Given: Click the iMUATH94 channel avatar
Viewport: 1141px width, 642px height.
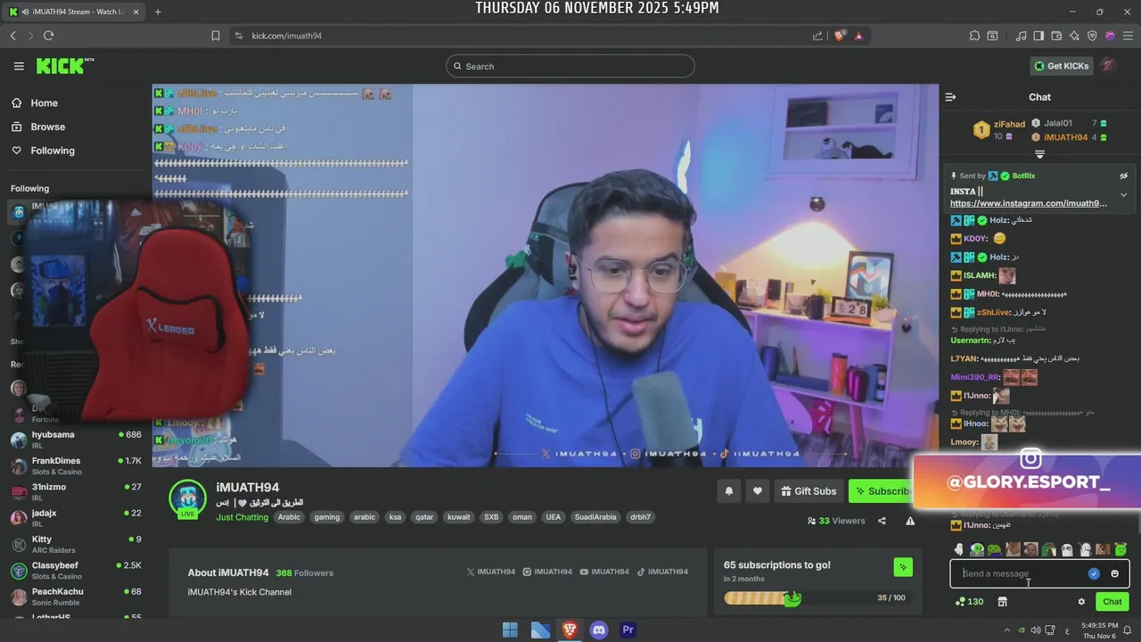Looking at the screenshot, I should tap(188, 498).
